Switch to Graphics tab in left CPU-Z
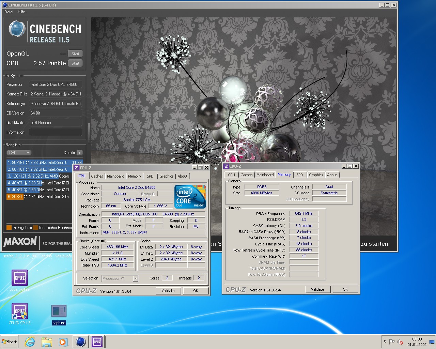This screenshot has width=436, height=349. point(167,176)
